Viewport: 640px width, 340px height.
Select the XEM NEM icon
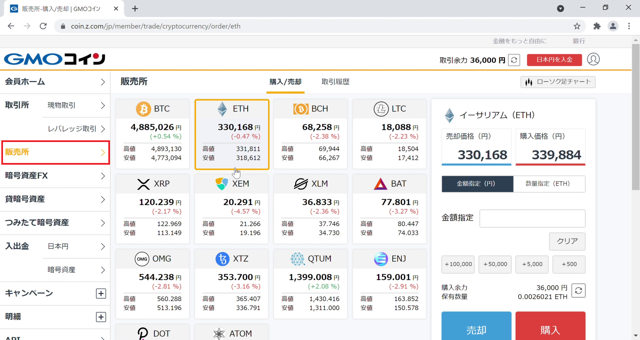click(222, 184)
